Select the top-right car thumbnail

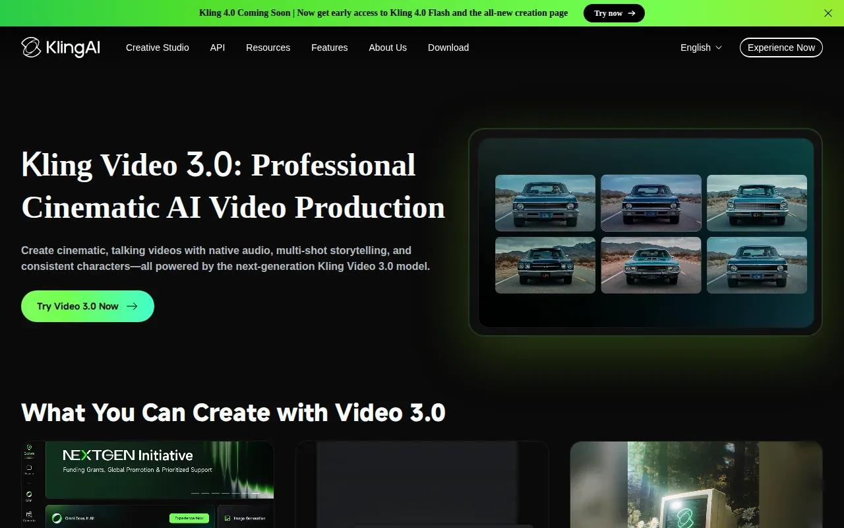757,203
